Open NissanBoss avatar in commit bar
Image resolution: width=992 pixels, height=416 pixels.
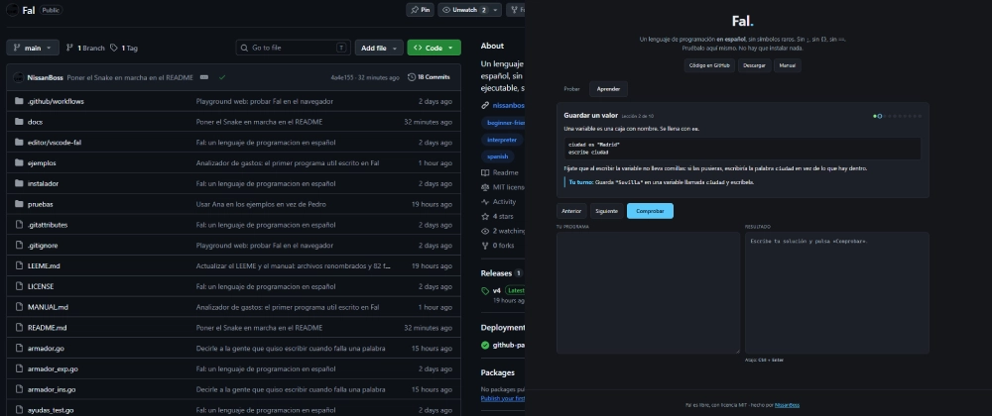click(x=18, y=77)
